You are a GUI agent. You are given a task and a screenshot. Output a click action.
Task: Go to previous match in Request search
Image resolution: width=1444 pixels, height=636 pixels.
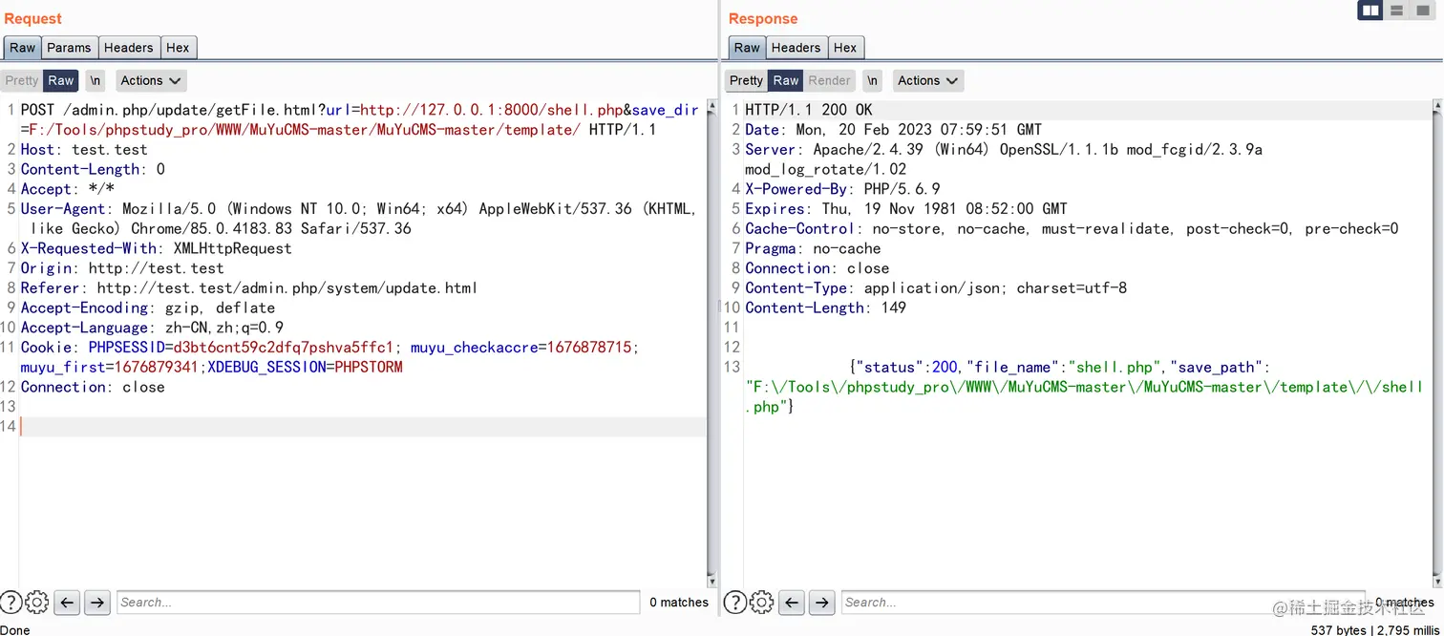[x=67, y=602]
